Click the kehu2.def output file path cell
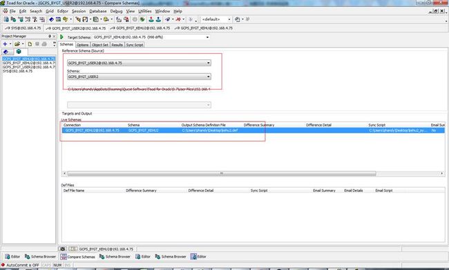This screenshot has width=449, height=270. 210,131
